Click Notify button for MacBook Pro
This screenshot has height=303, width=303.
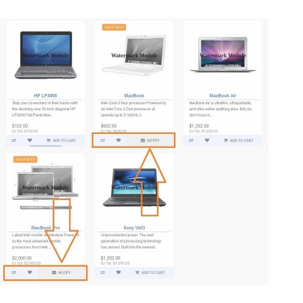[x=61, y=273]
